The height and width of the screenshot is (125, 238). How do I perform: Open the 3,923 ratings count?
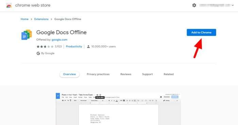pos(58,46)
